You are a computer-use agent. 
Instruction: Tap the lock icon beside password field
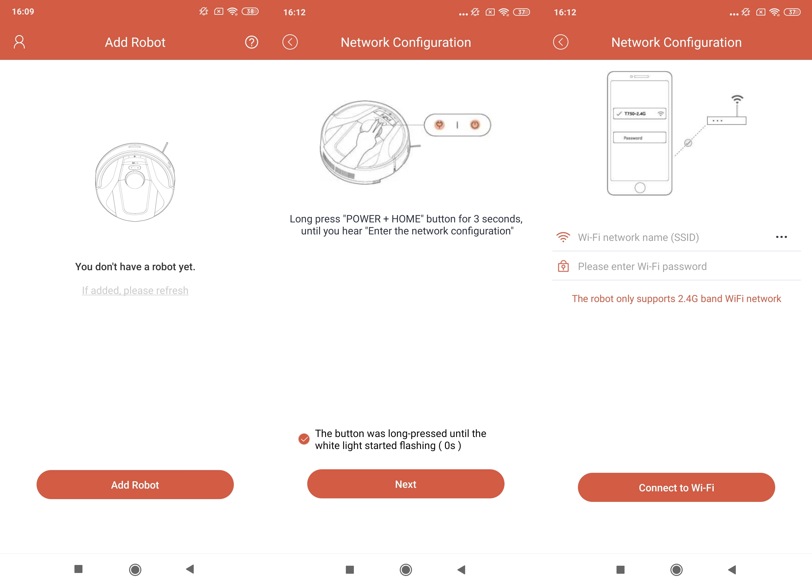pyautogui.click(x=563, y=266)
